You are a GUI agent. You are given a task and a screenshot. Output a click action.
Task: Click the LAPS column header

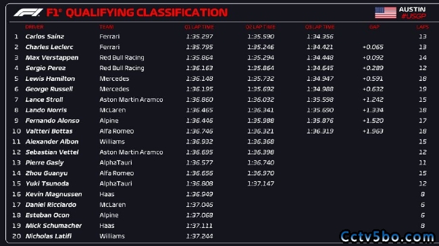423,27
